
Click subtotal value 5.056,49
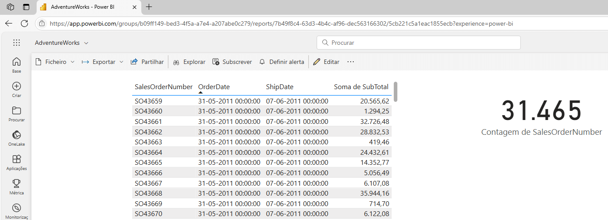coord(376,173)
